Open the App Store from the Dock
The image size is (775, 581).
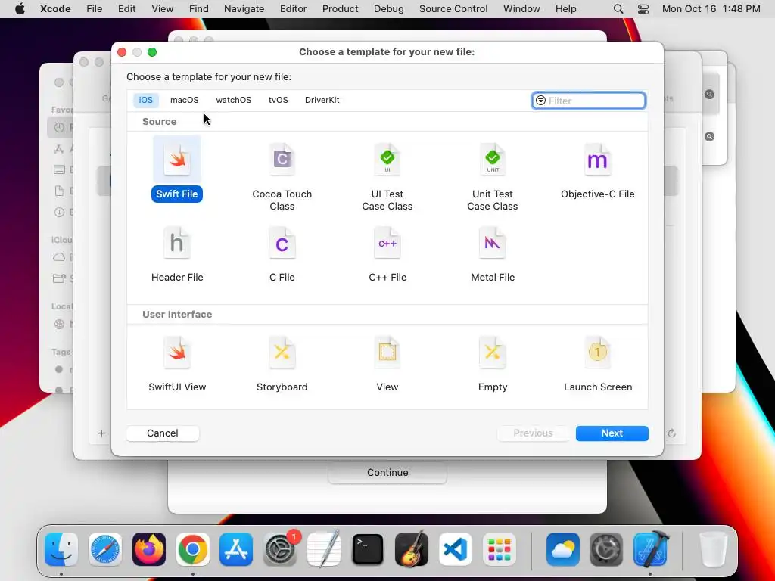coord(236,549)
